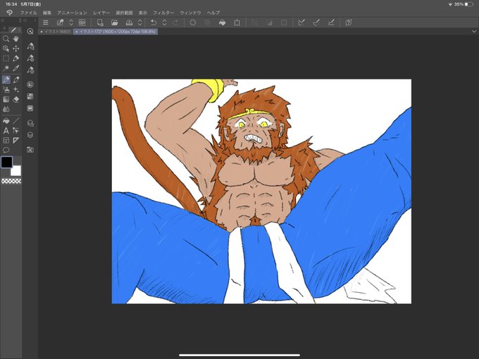This screenshot has height=359, width=479.
Task: Open the 表示 menu
Action: tap(143, 13)
